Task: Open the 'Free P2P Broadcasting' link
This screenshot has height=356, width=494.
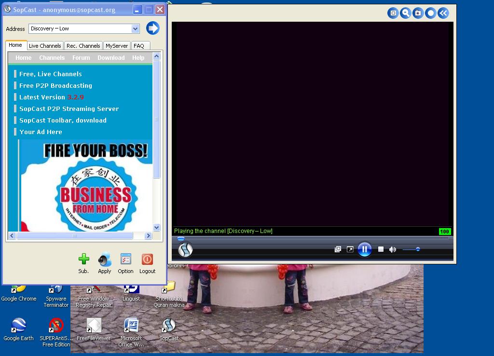Action: 55,86
